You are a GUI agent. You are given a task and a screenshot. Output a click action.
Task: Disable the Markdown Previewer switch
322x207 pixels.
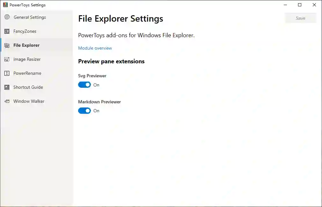(84, 111)
